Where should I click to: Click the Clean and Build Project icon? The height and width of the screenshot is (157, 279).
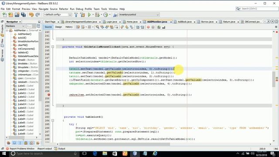[82, 14]
